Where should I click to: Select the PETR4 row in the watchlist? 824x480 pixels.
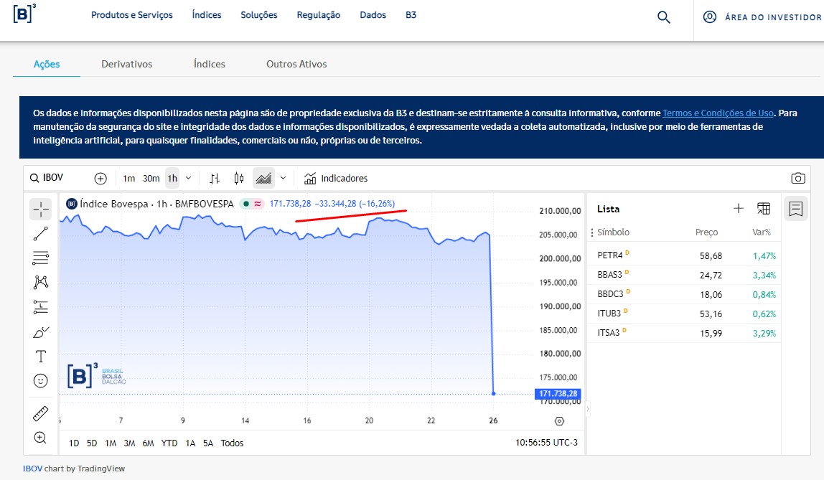[x=684, y=255]
